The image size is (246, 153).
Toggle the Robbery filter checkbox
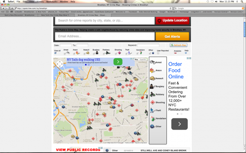(104, 54)
